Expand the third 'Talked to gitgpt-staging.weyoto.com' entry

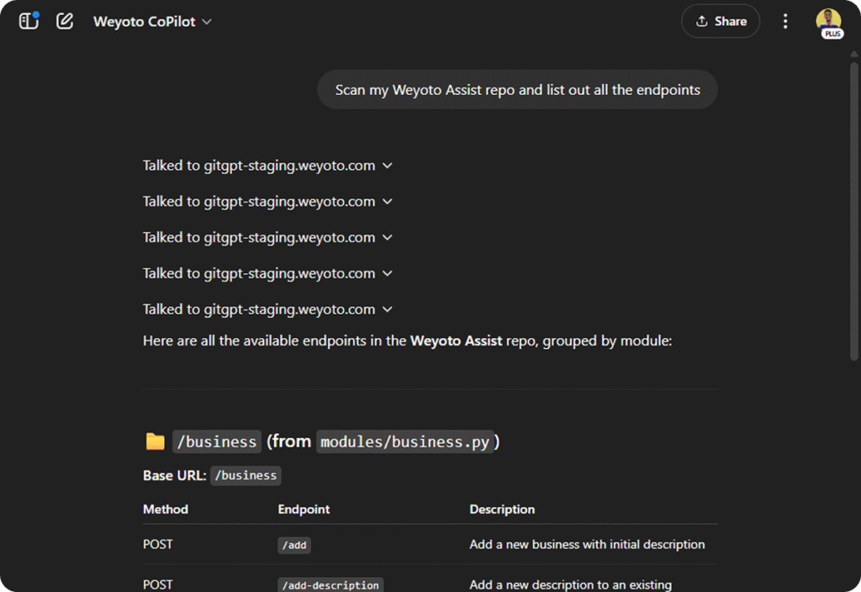267,237
